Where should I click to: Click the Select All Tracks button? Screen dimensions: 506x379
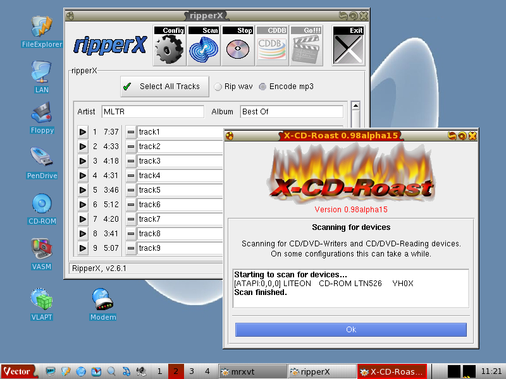(x=164, y=87)
